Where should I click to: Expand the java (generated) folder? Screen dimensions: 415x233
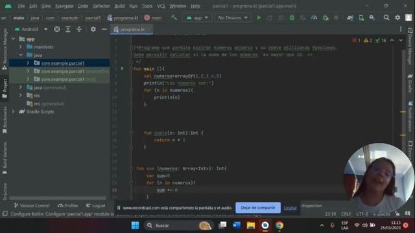tap(21, 87)
